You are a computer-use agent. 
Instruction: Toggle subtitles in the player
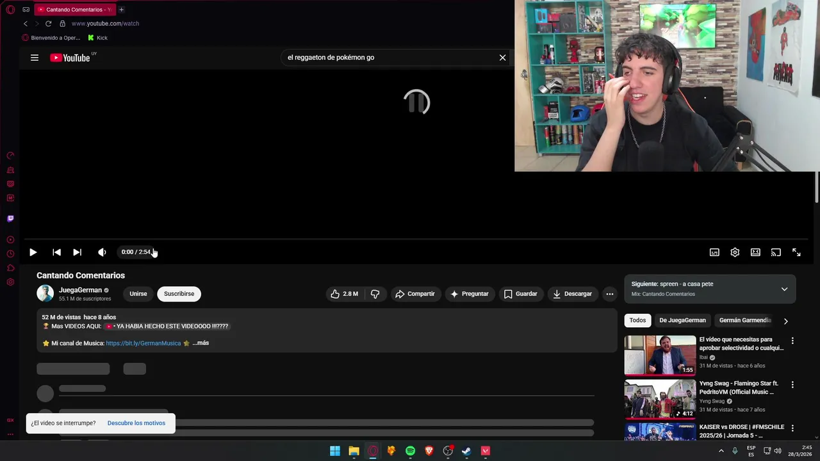click(x=714, y=252)
